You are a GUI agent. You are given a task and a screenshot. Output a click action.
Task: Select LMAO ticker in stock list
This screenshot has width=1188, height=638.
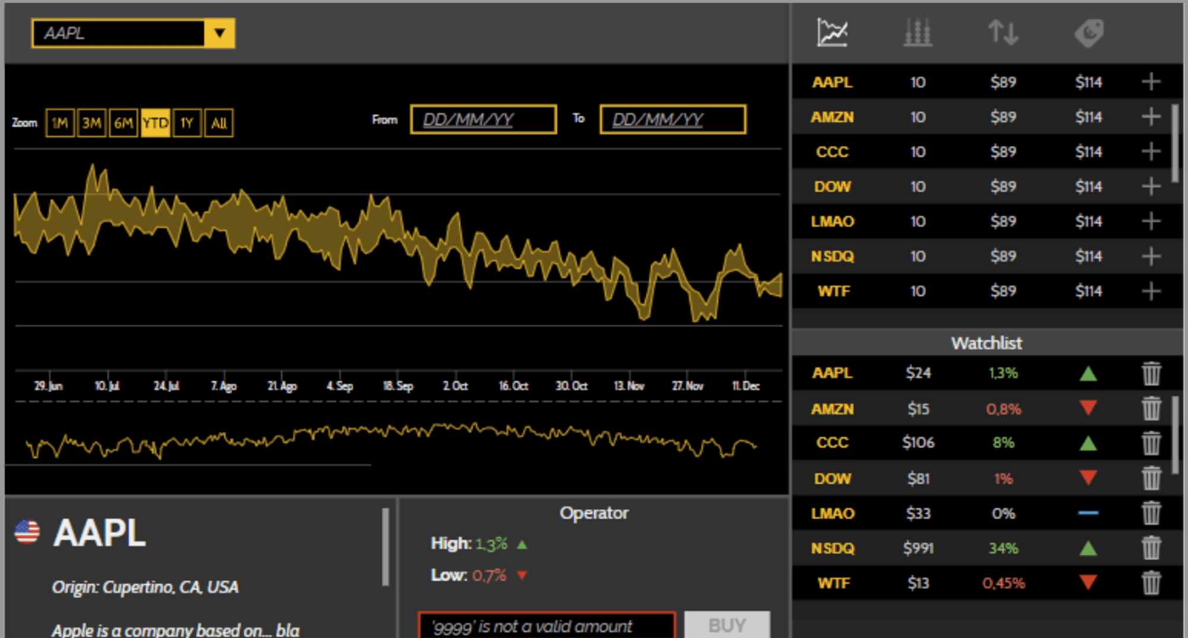[x=832, y=221]
